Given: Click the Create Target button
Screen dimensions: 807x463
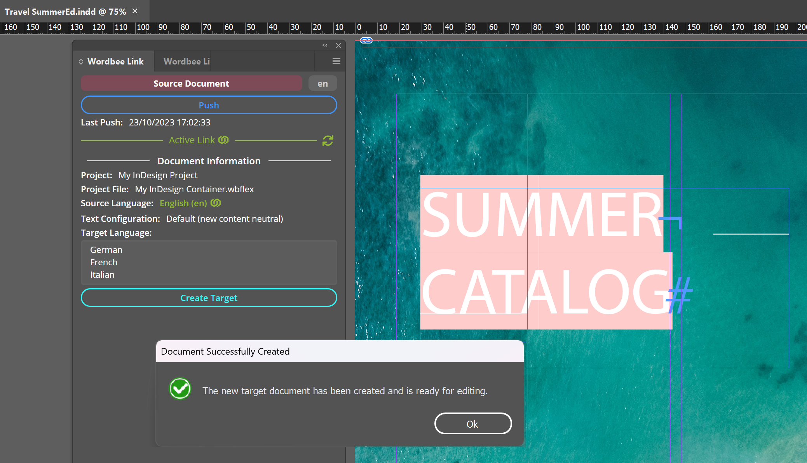Looking at the screenshot, I should pyautogui.click(x=209, y=298).
